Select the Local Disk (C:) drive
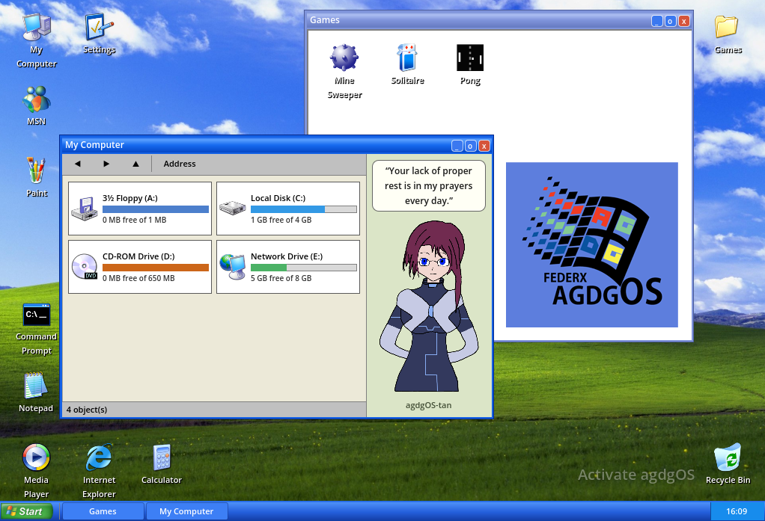Screen dimensions: 765x521 click(288, 209)
